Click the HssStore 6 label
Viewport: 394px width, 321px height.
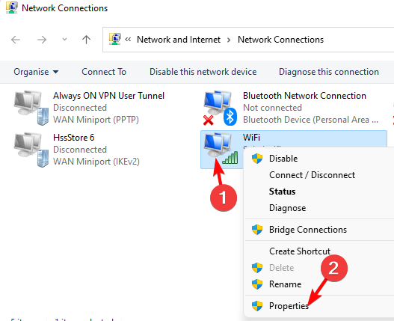73,138
